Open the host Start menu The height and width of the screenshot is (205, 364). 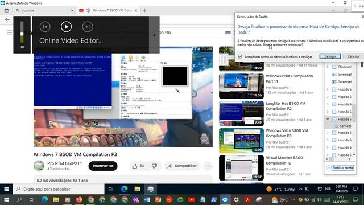pyautogui.click(x=6, y=200)
